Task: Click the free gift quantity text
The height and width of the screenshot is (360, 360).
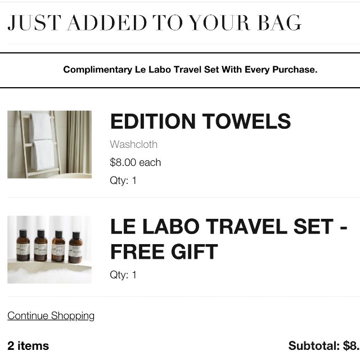Action: (123, 275)
